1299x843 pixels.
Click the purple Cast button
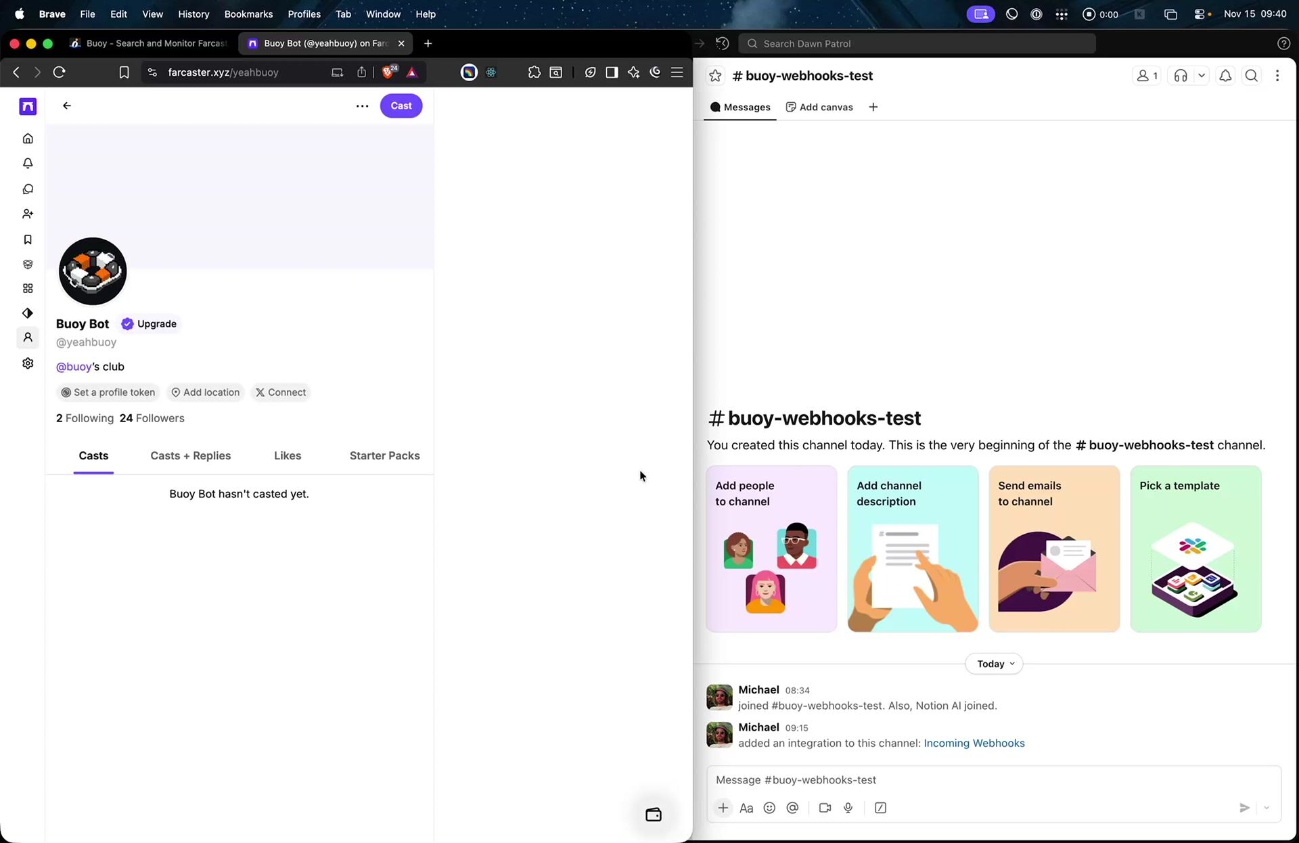(401, 106)
